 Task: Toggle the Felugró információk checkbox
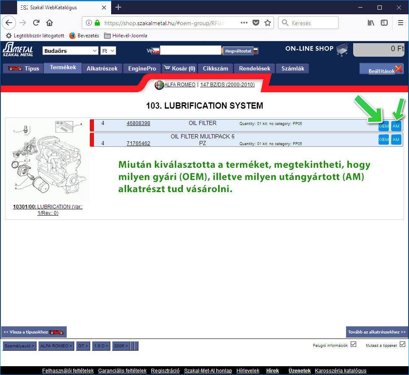(x=354, y=344)
